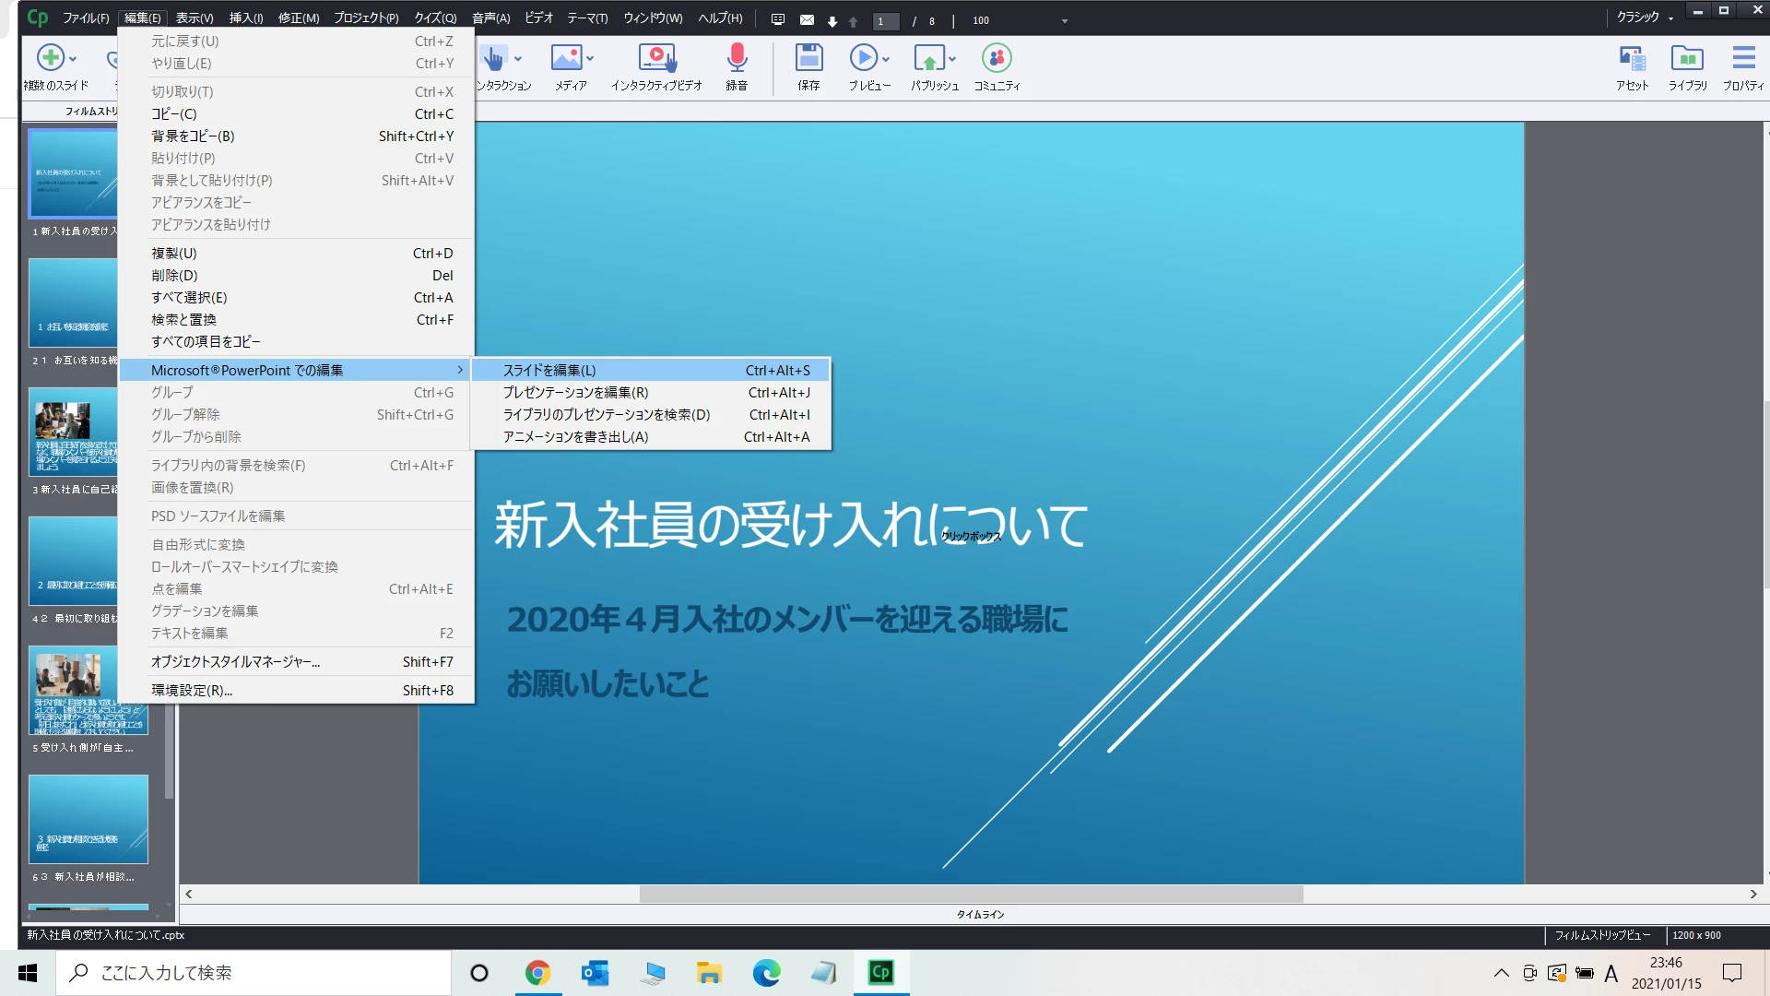The height and width of the screenshot is (996, 1770).
Task: Click the Adobe Captivate taskbar icon
Action: pyautogui.click(x=881, y=972)
